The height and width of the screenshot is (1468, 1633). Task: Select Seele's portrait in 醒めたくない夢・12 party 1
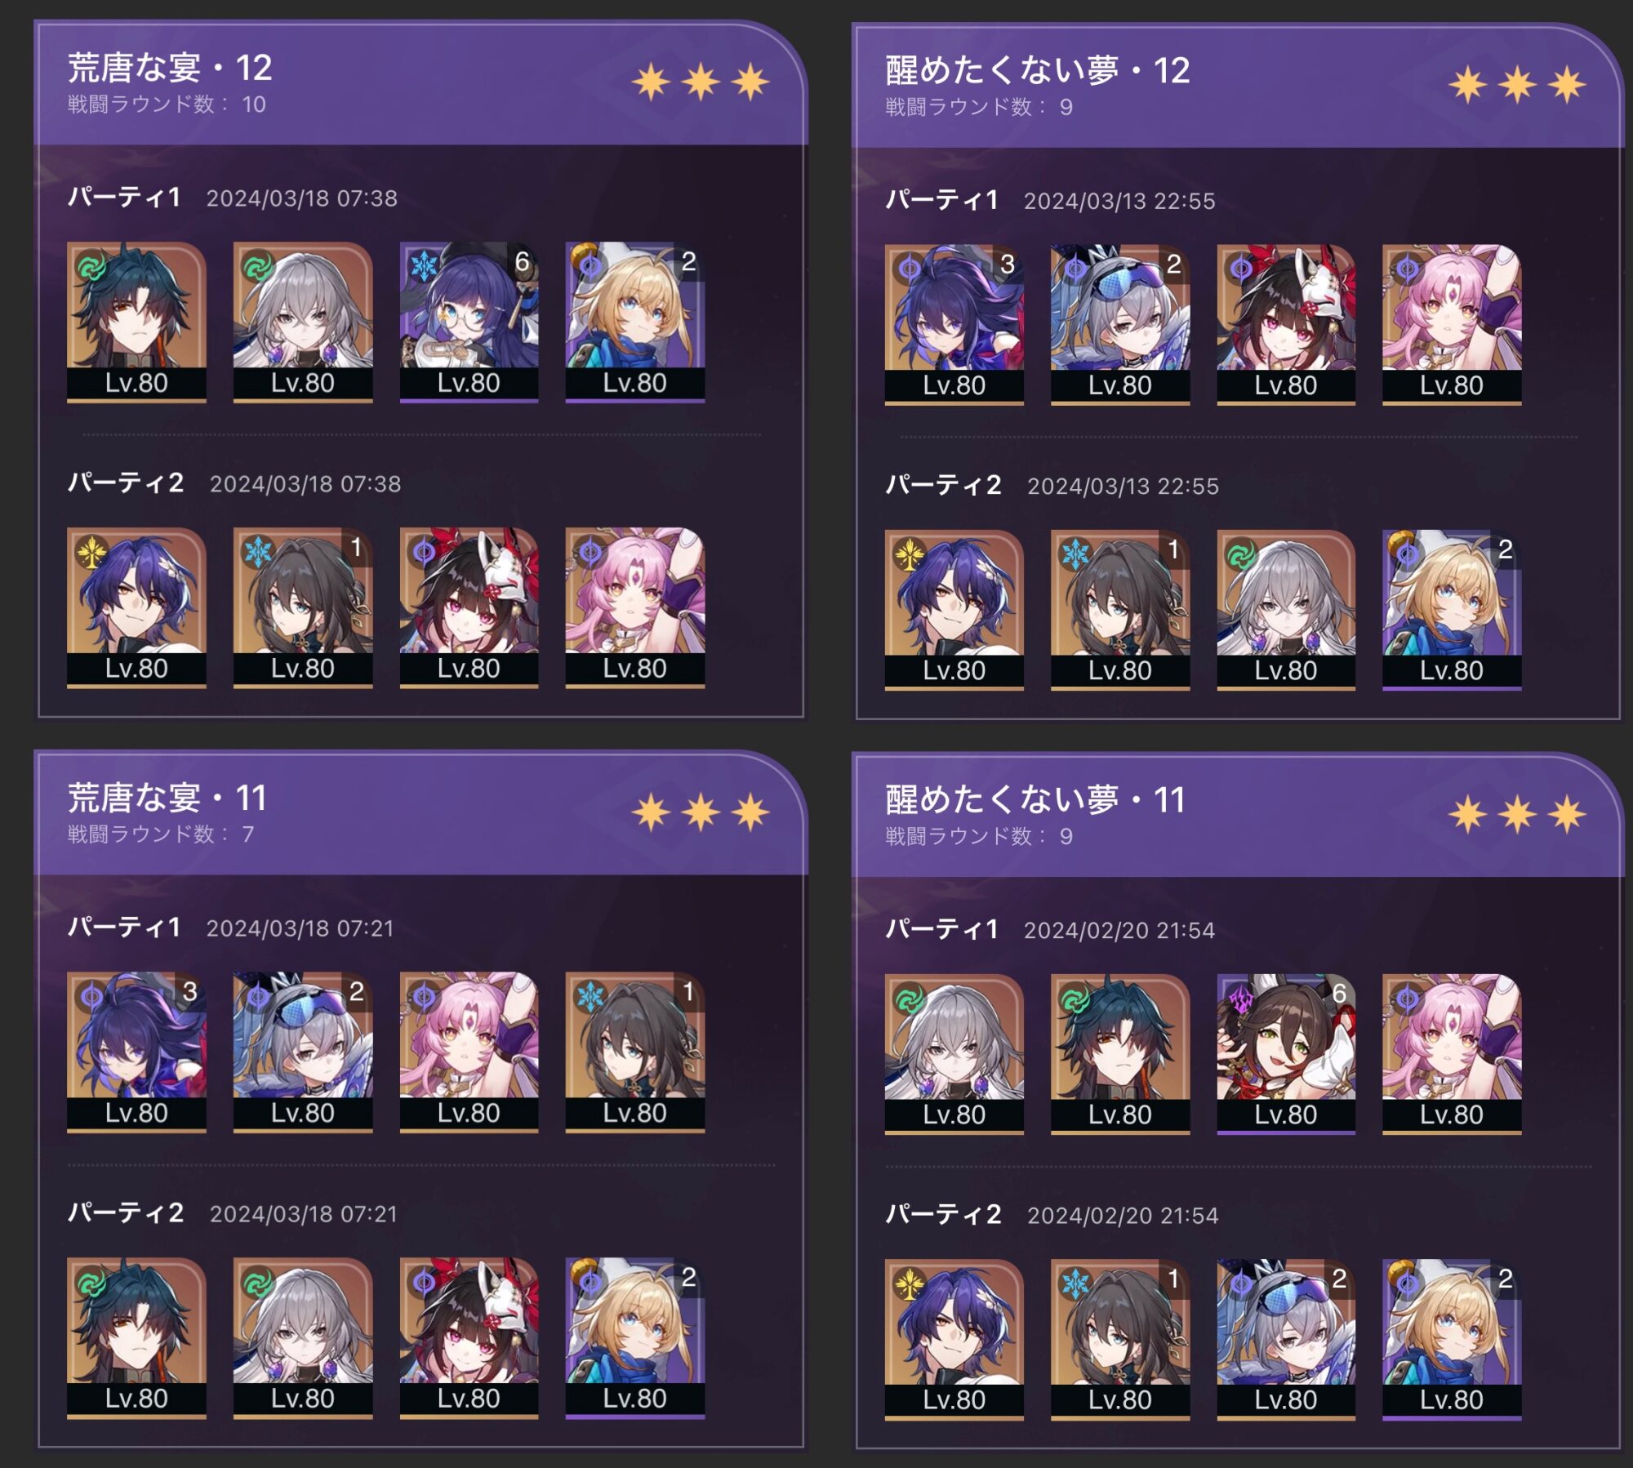tap(954, 324)
